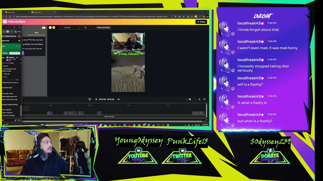
Task: Mute the editor volume speaker icon
Action: click(119, 99)
